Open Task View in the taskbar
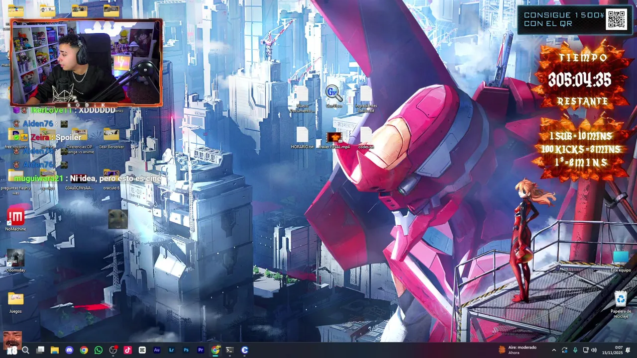637x358 pixels. point(40,350)
